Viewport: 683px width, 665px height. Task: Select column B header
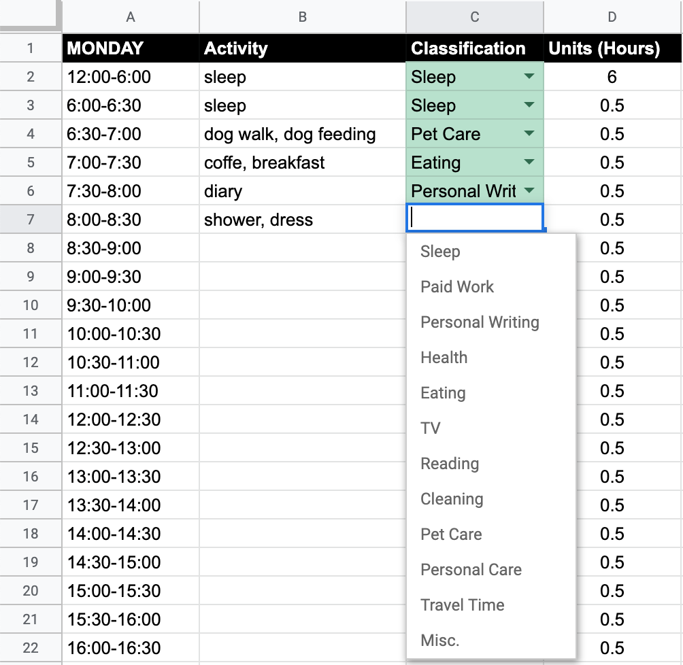pos(302,16)
